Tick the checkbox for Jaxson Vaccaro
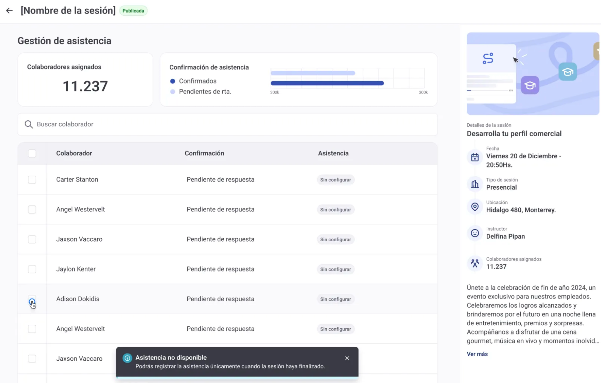601x383 pixels. pyautogui.click(x=32, y=239)
